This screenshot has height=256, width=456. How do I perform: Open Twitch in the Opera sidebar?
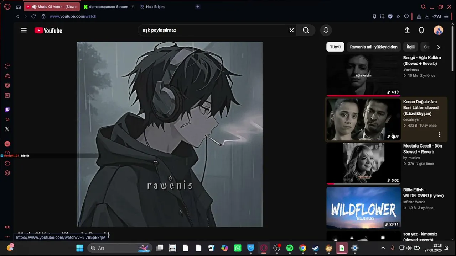[x=7, y=110]
